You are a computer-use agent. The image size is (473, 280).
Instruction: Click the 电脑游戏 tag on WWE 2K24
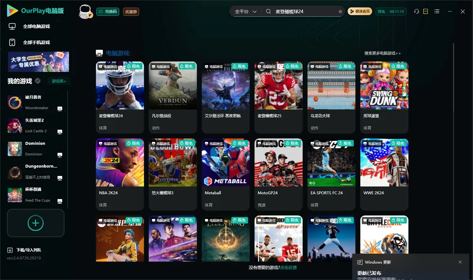[x=372, y=144]
